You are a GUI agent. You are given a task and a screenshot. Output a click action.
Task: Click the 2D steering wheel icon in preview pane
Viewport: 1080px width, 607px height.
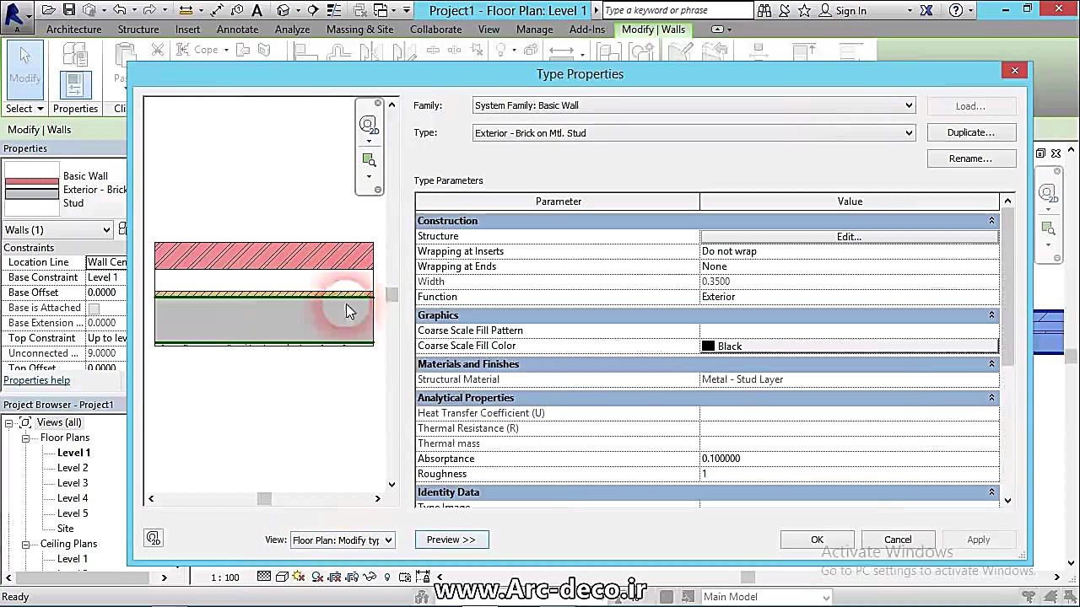368,126
